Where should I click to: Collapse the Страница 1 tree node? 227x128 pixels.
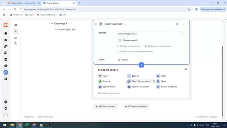[52, 23]
